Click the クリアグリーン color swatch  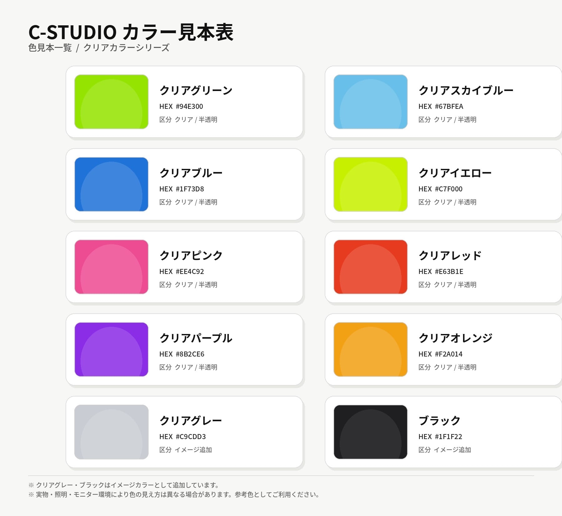(x=111, y=102)
